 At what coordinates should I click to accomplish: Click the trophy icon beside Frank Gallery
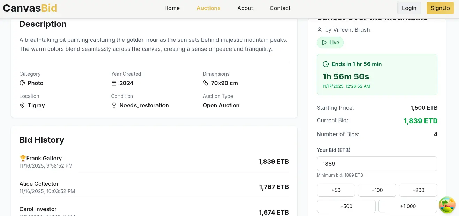click(x=23, y=158)
